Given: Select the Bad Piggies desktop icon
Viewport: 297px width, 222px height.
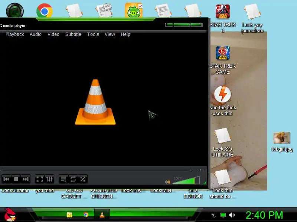Looking at the screenshot, I should [x=134, y=10].
